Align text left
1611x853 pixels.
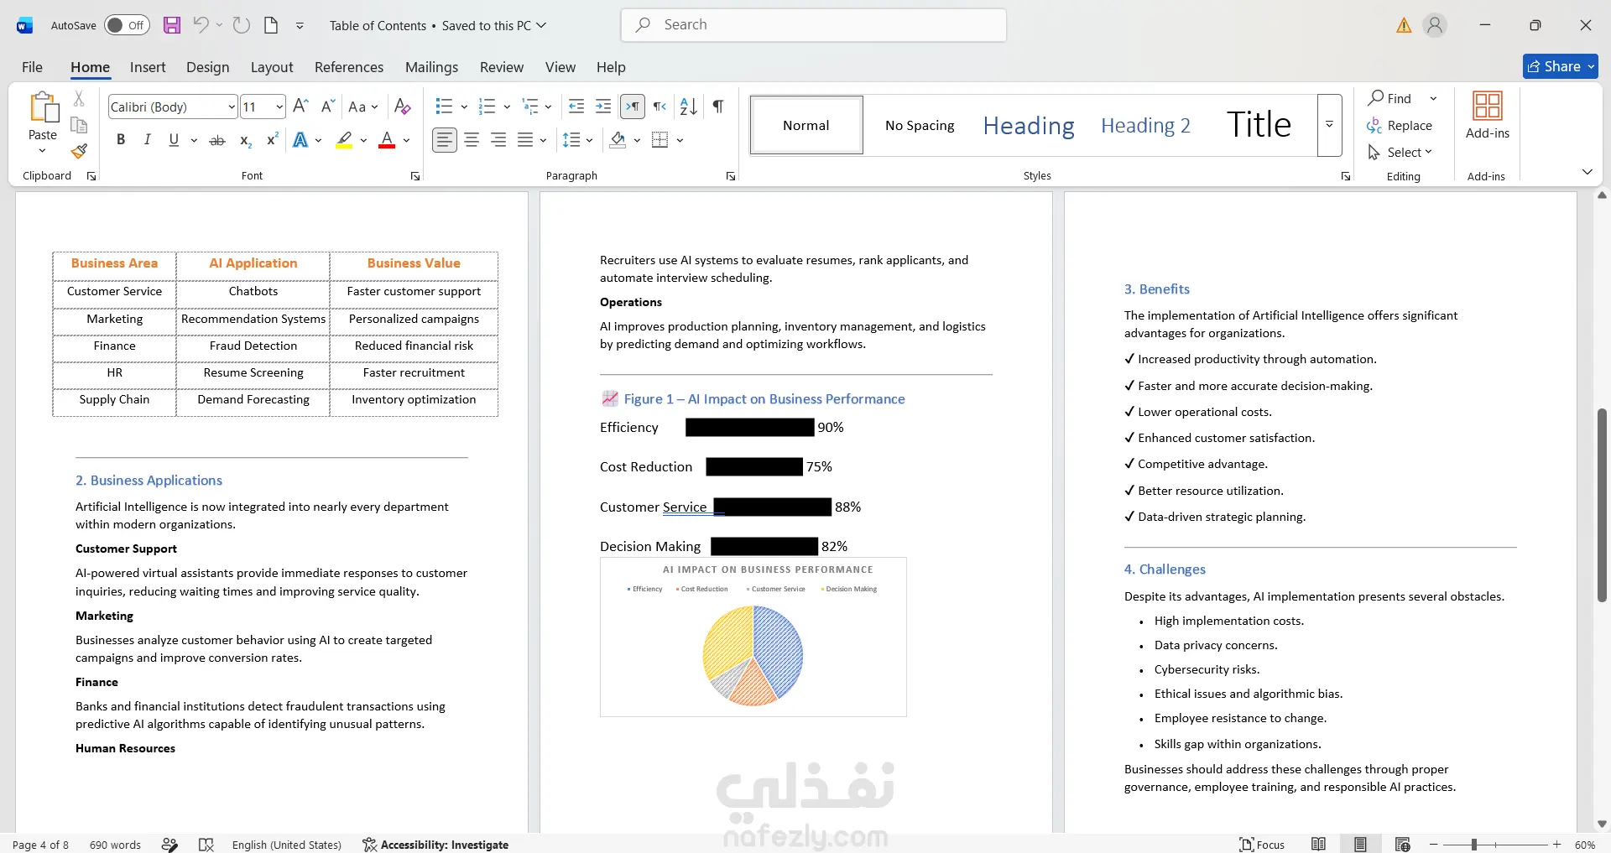click(445, 140)
